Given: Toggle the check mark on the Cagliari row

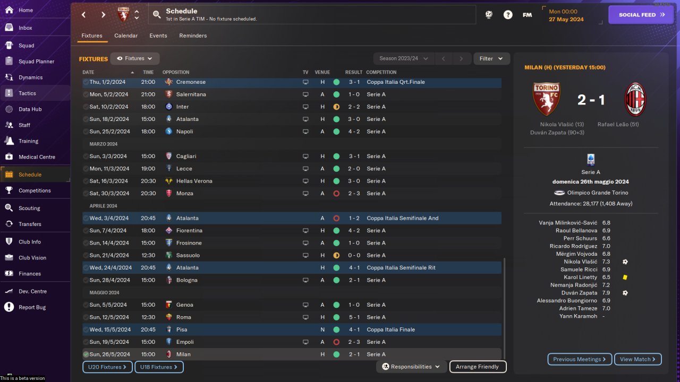Looking at the screenshot, I should 86,156.
